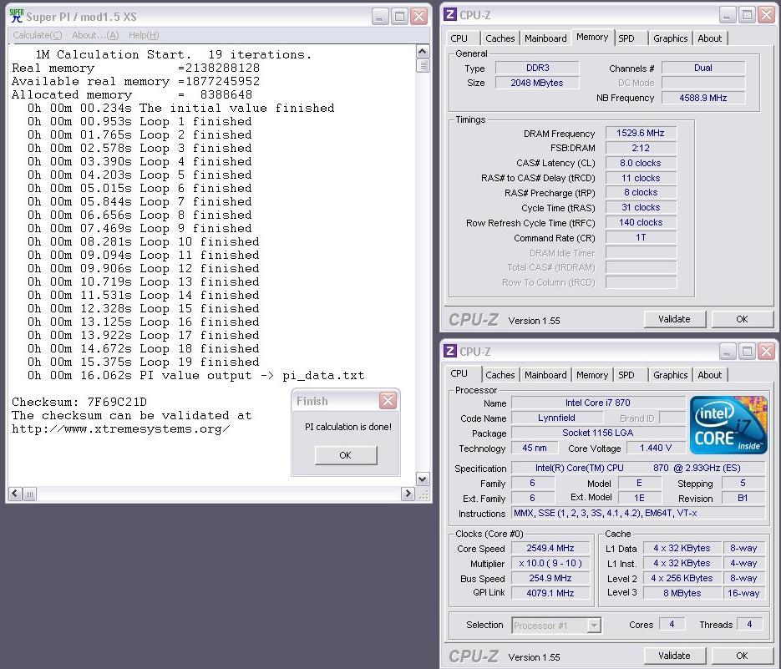Click the Channels # Dual field

[x=702, y=68]
